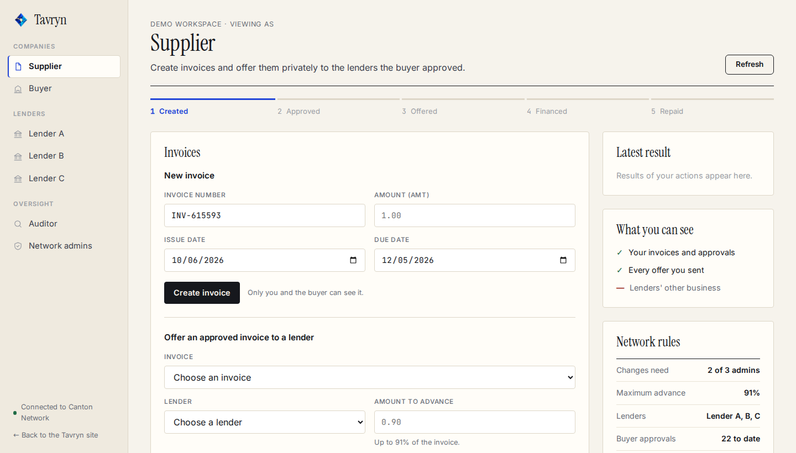Click the Create invoice button
796x453 pixels.
(x=202, y=293)
